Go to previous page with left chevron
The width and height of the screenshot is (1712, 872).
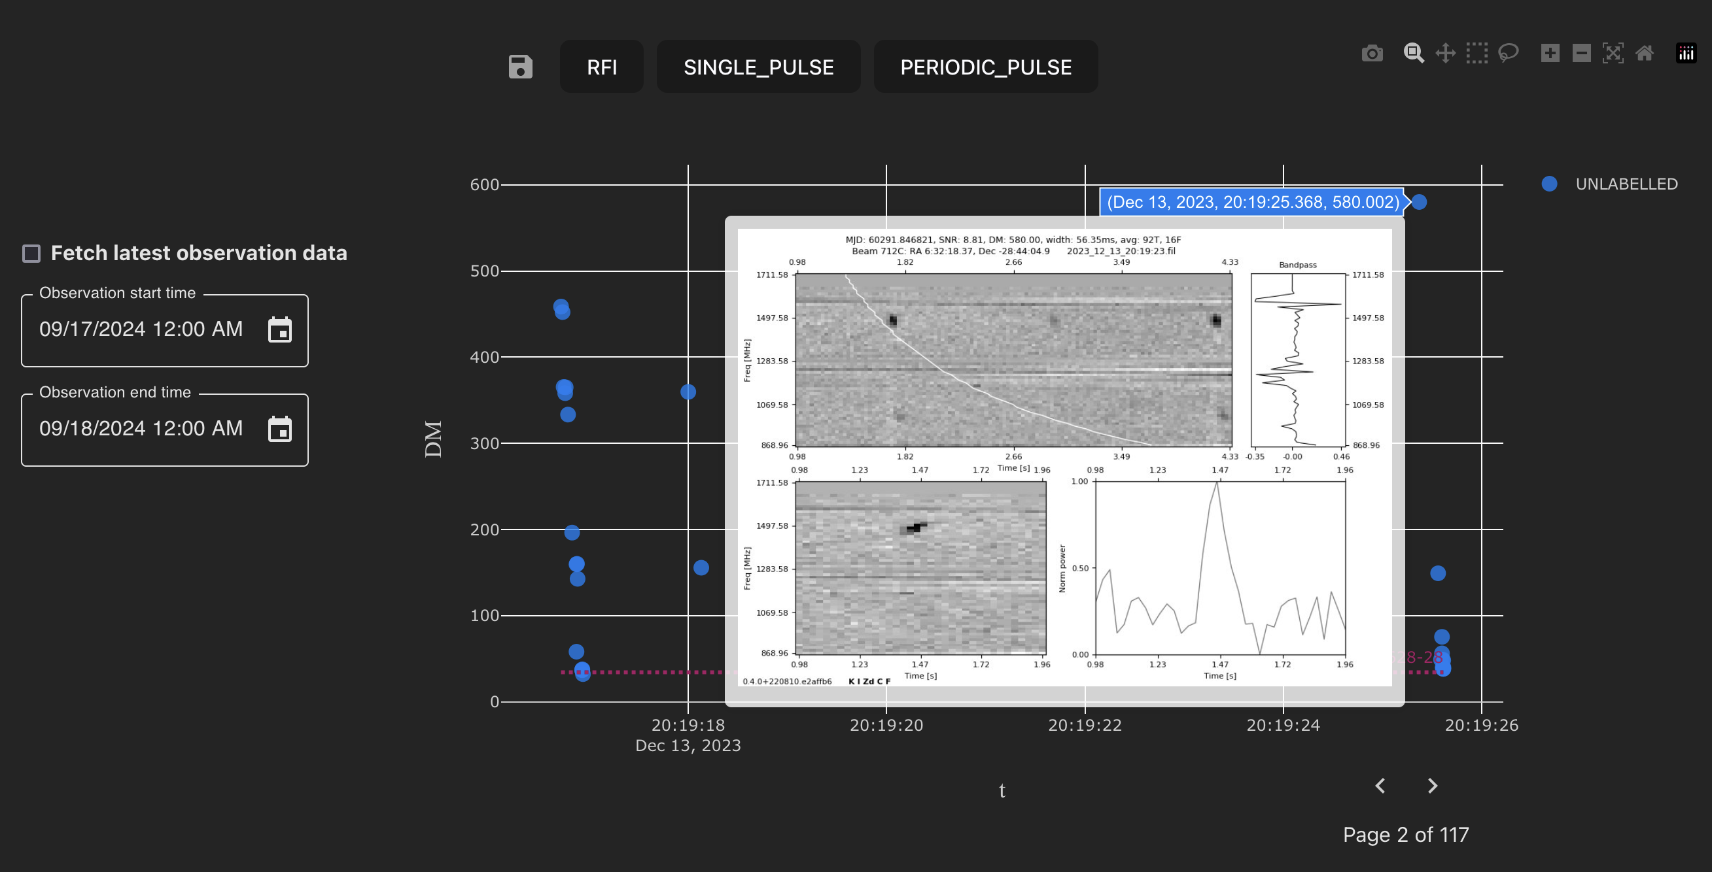(x=1380, y=786)
